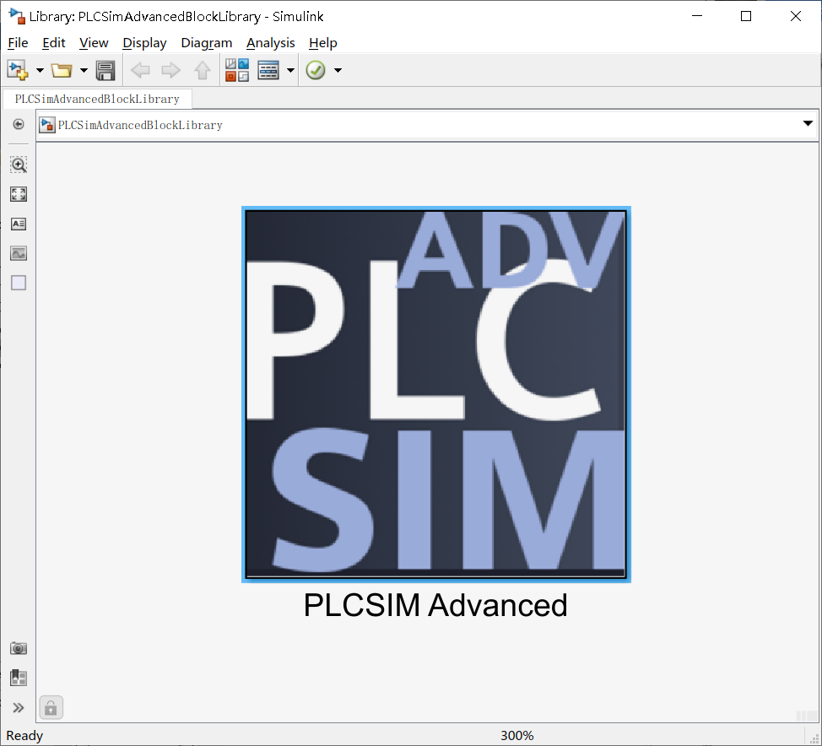Image resolution: width=822 pixels, height=746 pixels.
Task: Select the Zoom In tool in the palette
Action: [19, 165]
